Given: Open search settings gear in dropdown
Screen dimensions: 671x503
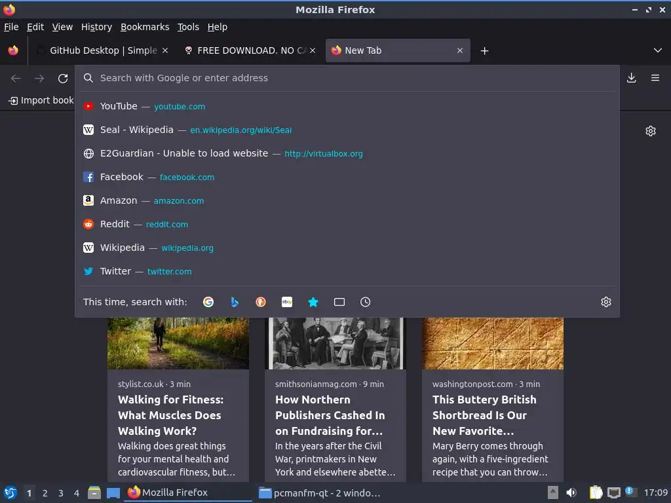Looking at the screenshot, I should click(606, 302).
